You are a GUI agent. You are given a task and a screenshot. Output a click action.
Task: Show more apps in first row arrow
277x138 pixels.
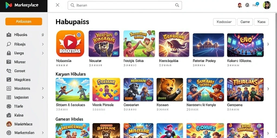coord(268,44)
